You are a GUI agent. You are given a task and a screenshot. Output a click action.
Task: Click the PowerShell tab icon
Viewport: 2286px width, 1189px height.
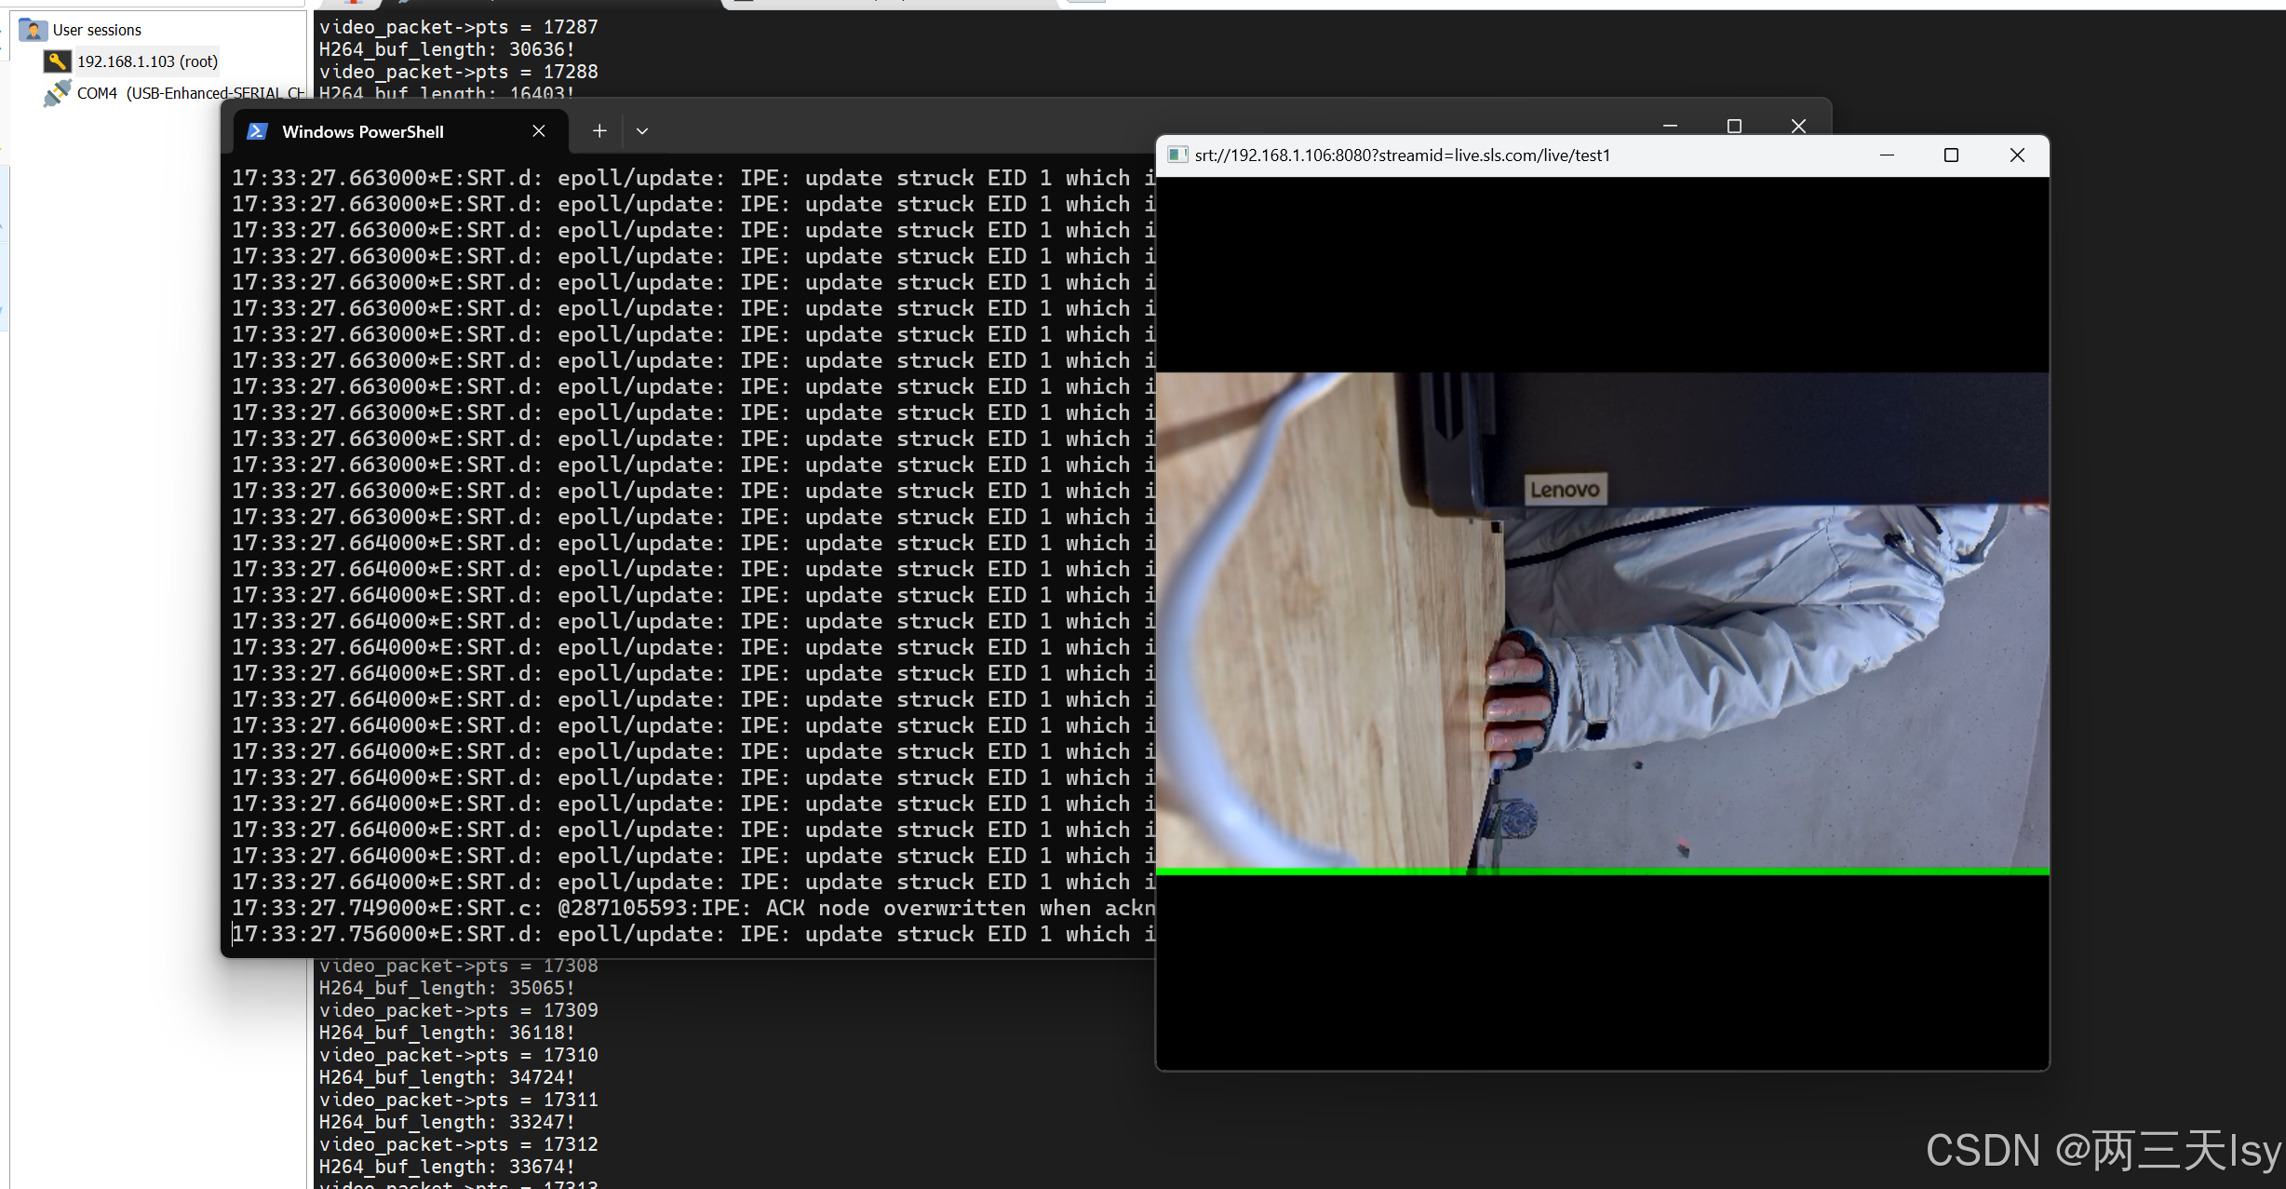tap(258, 131)
